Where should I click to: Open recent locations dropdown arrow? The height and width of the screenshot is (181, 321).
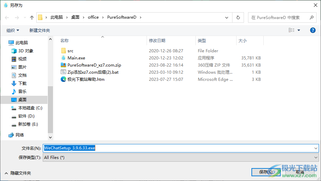25,18
